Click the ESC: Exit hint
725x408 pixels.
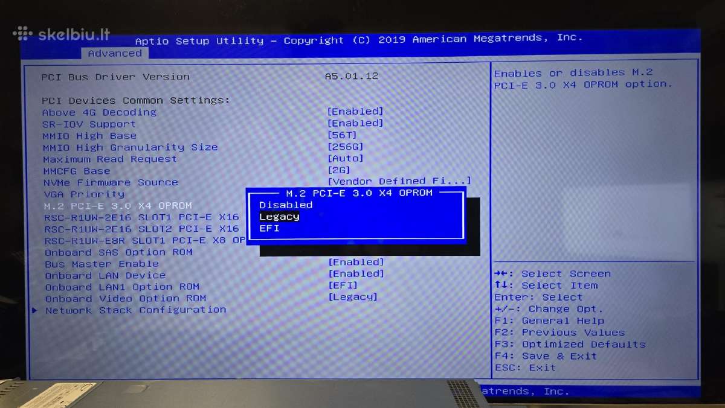(x=525, y=368)
